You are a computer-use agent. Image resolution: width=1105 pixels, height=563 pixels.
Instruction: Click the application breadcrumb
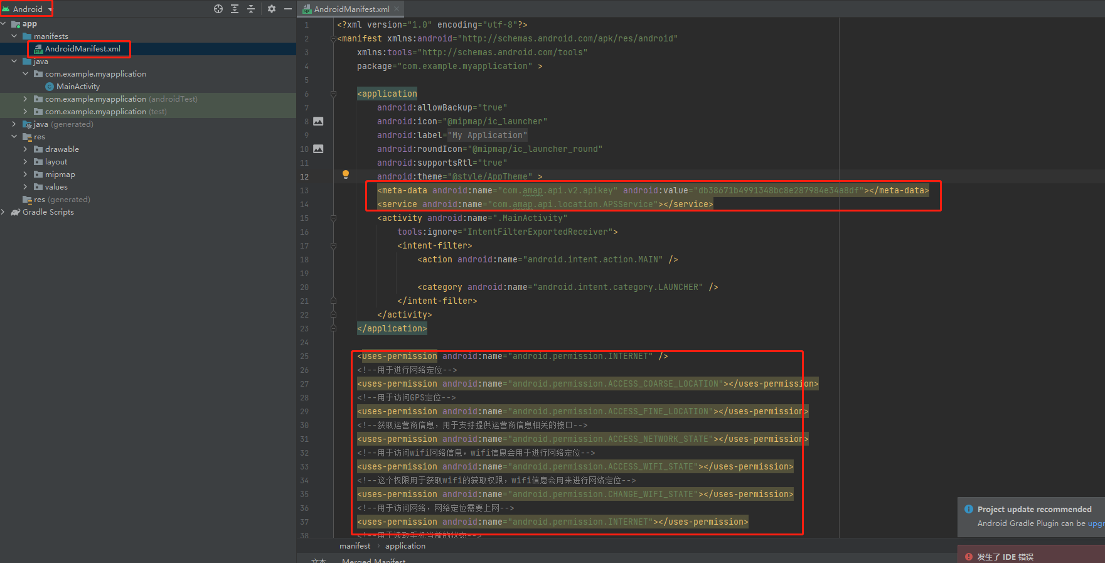click(x=405, y=546)
